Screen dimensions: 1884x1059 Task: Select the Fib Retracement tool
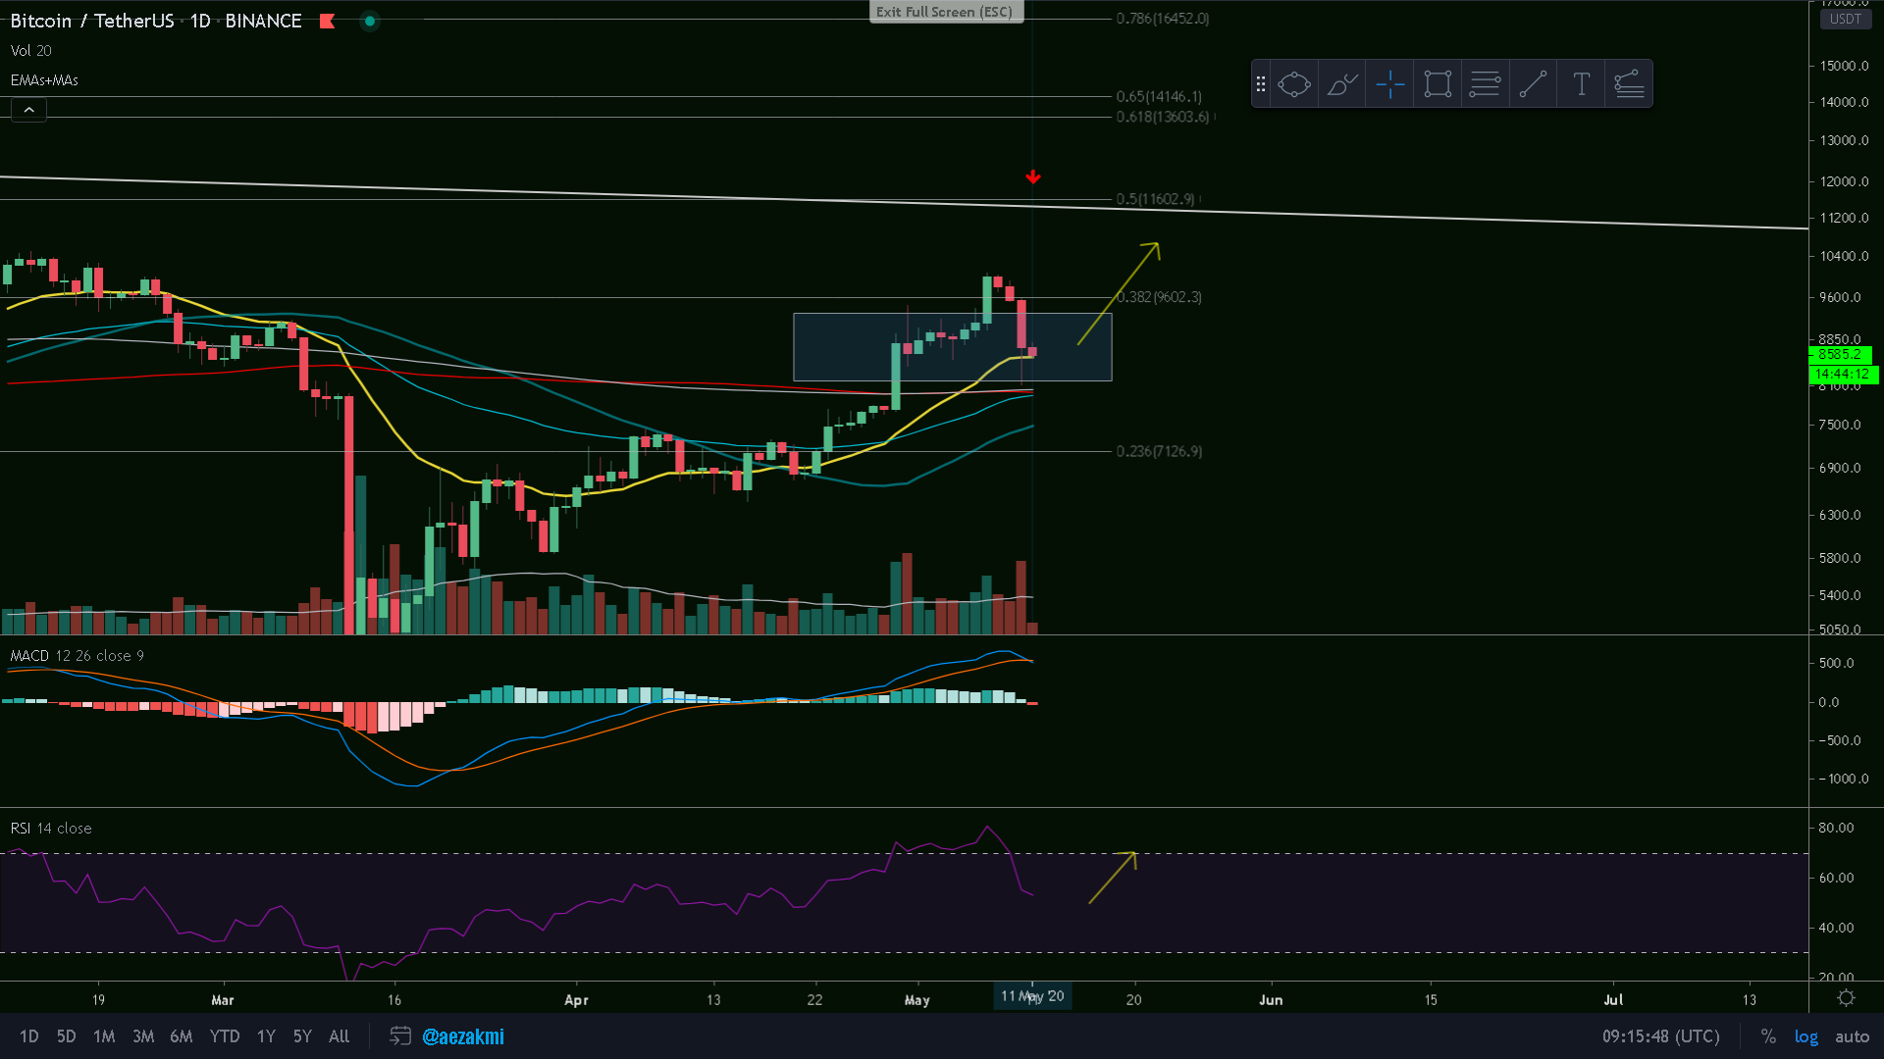pyautogui.click(x=1485, y=84)
